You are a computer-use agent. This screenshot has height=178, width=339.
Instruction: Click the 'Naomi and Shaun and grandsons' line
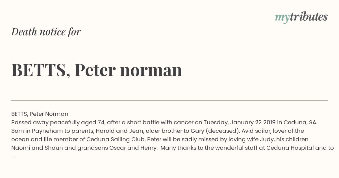click(173, 148)
